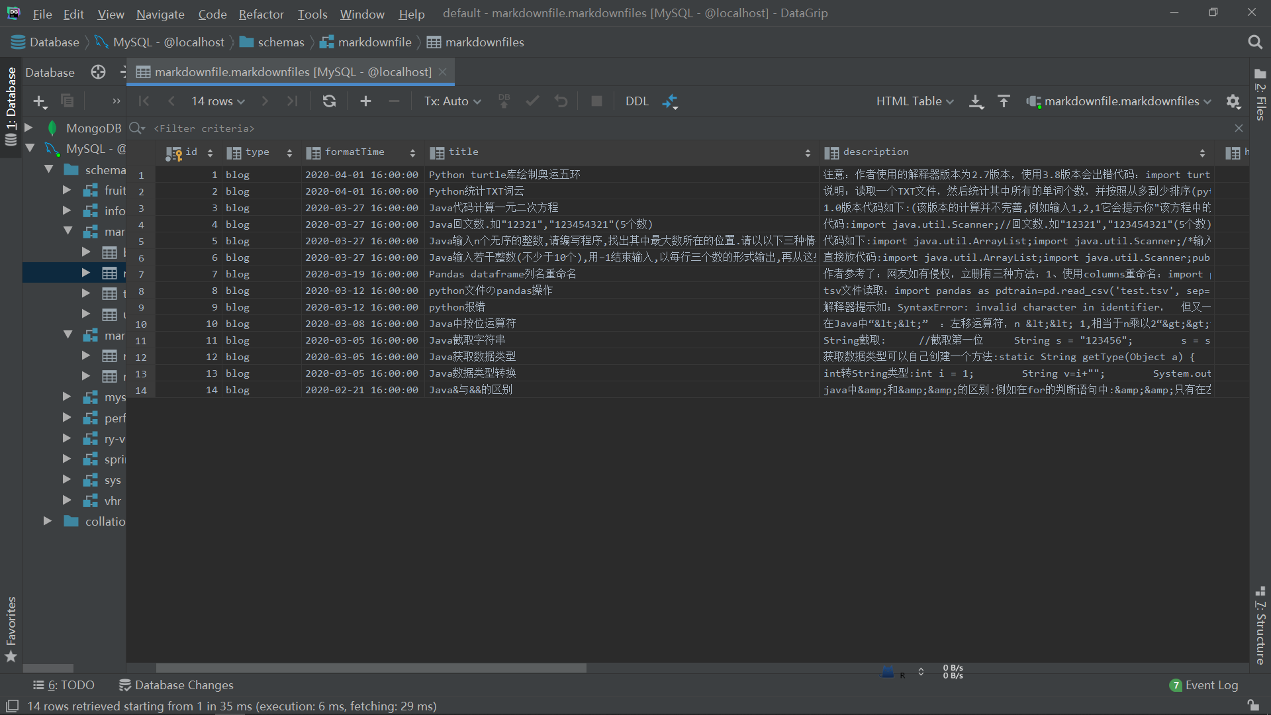Open the Window menu
The width and height of the screenshot is (1271, 715).
[x=362, y=14]
